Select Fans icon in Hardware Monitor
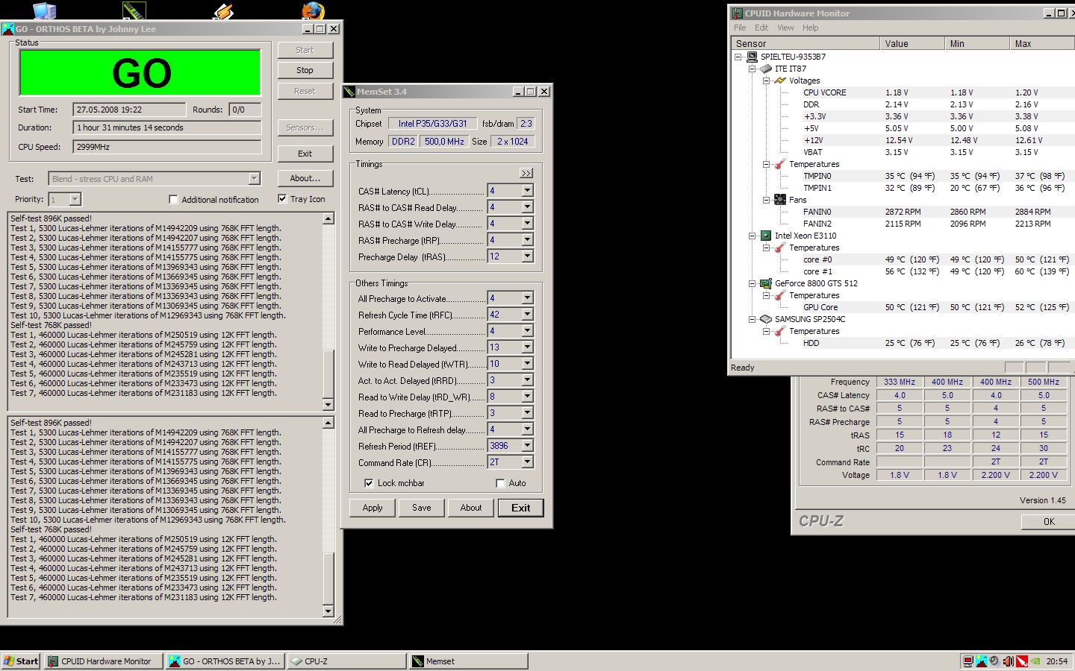 (780, 200)
